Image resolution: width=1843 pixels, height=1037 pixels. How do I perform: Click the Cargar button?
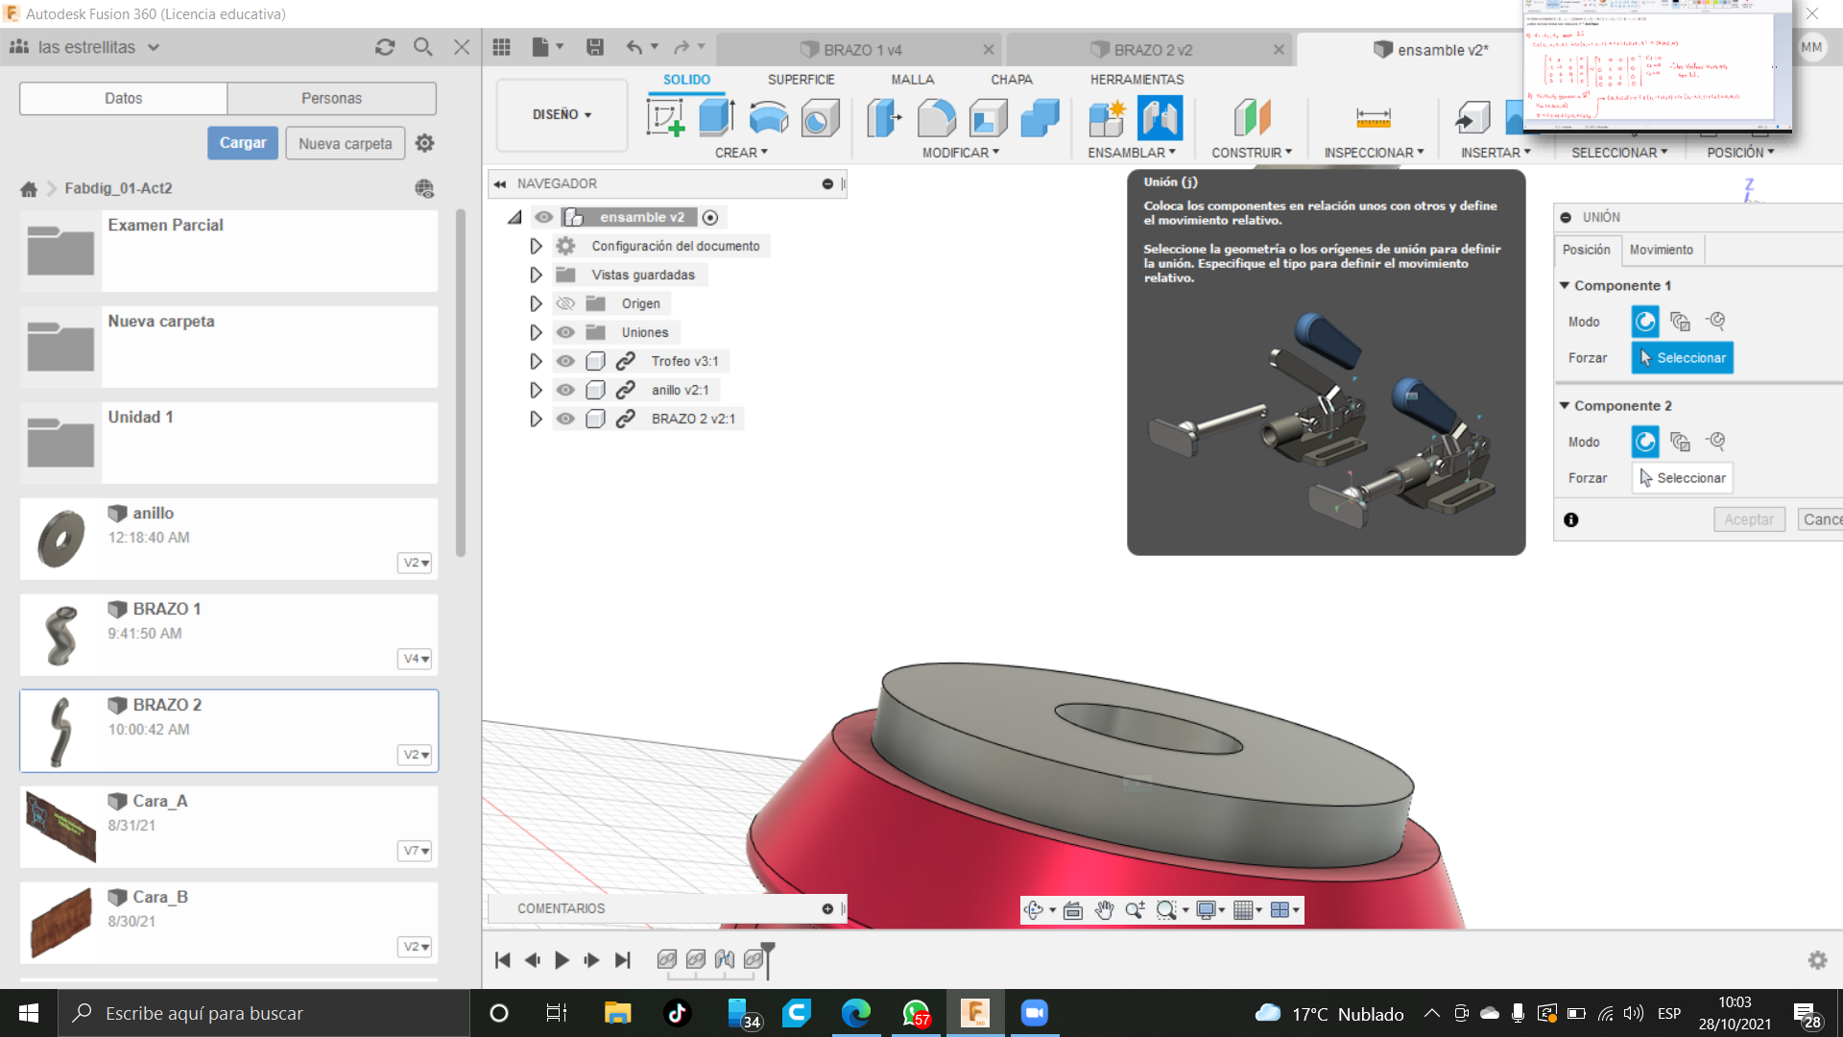243,143
